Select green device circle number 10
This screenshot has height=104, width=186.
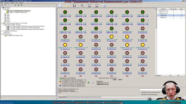coord(112,20)
